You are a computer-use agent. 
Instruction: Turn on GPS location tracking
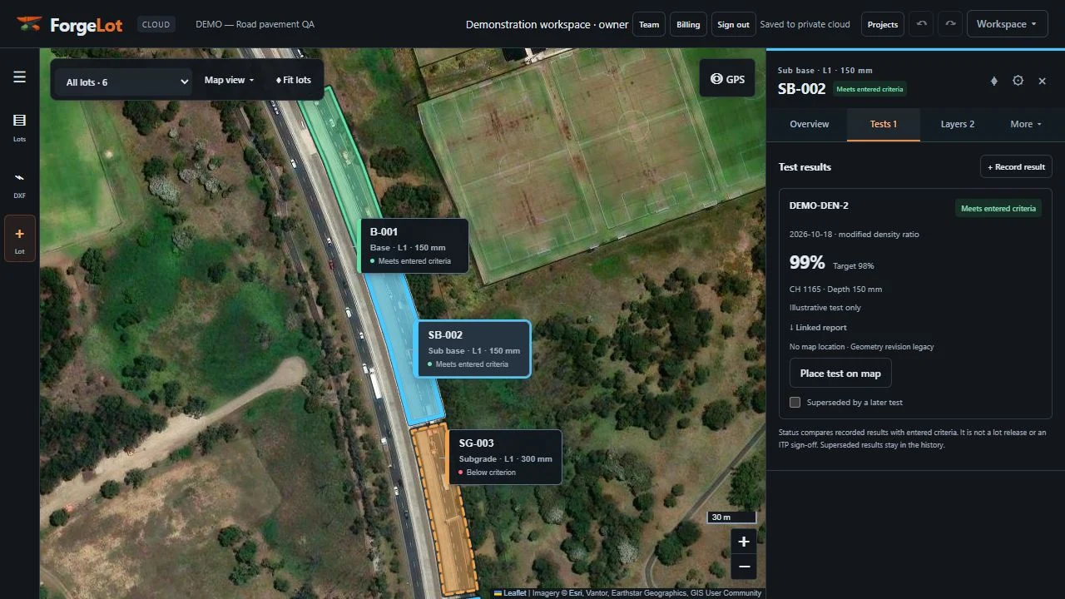(727, 79)
